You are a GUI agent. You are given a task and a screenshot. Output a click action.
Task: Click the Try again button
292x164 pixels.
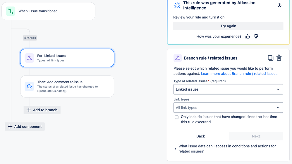[228, 26]
